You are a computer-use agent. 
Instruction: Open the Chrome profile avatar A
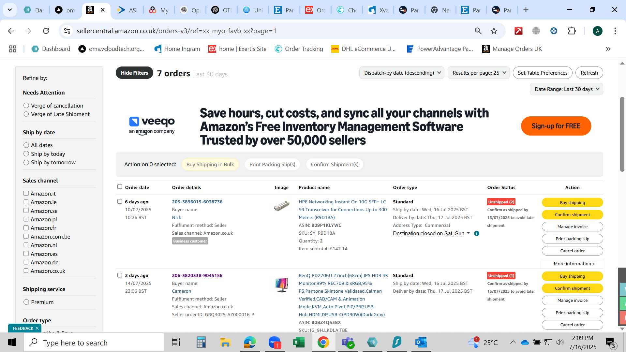coord(597,31)
